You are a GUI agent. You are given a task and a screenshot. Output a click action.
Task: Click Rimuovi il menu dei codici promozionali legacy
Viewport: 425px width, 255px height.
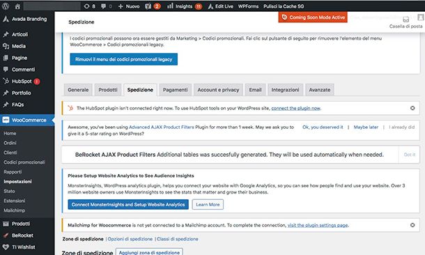coord(123,59)
